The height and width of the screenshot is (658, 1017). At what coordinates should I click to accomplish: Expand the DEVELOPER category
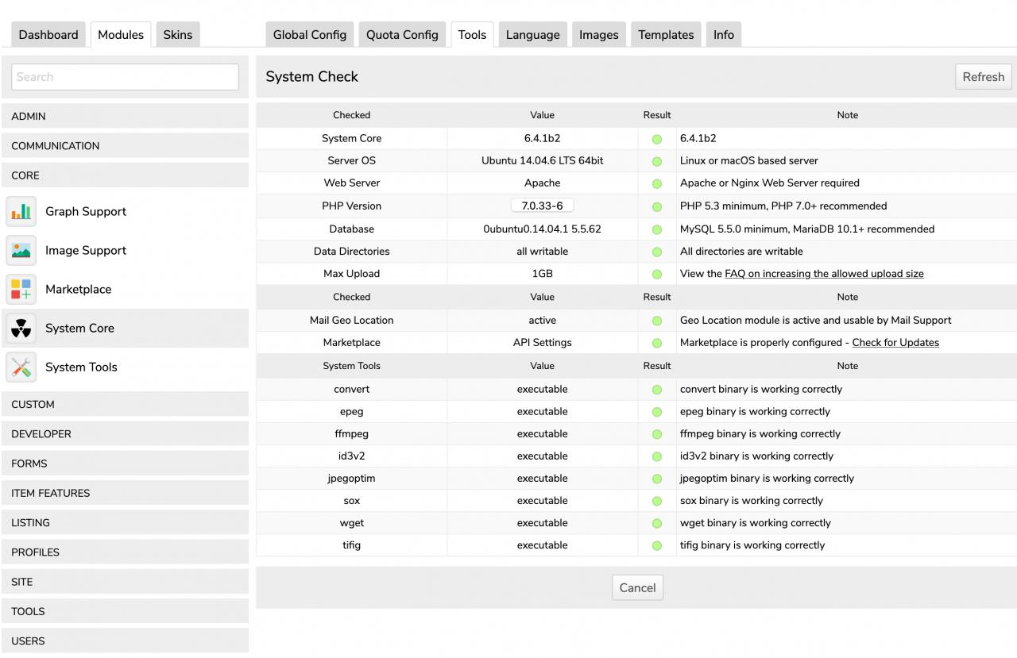click(126, 434)
